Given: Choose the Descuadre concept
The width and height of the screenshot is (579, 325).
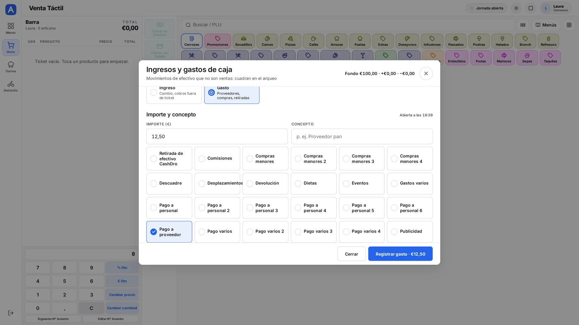Looking at the screenshot, I should (169, 183).
